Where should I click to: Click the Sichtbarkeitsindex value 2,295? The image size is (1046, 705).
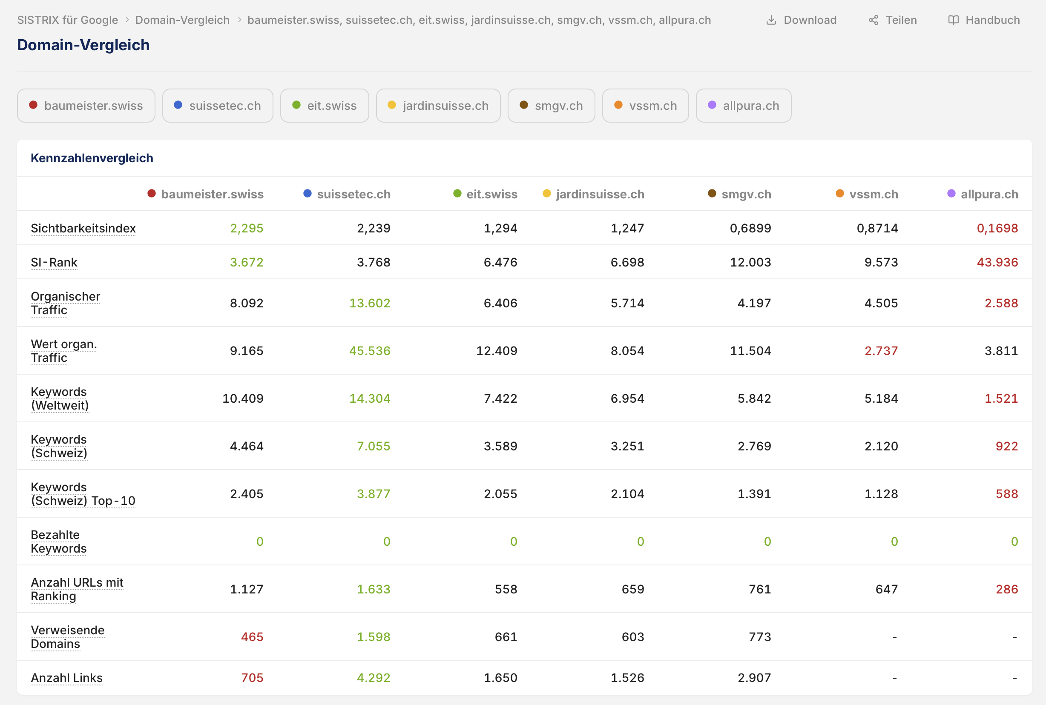(x=247, y=229)
